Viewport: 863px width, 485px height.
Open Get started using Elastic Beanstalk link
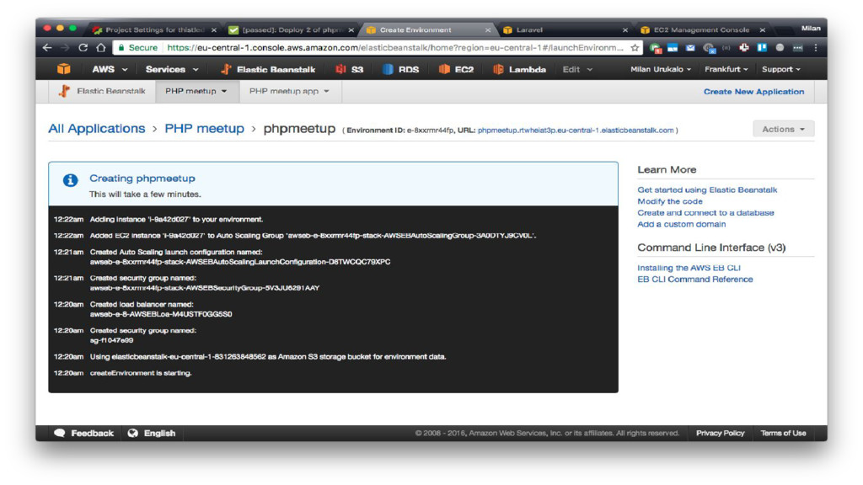(707, 189)
